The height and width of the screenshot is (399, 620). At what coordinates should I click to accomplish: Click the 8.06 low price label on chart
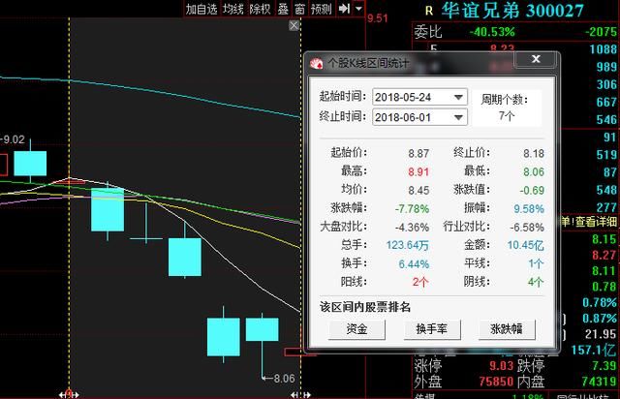[x=284, y=379]
